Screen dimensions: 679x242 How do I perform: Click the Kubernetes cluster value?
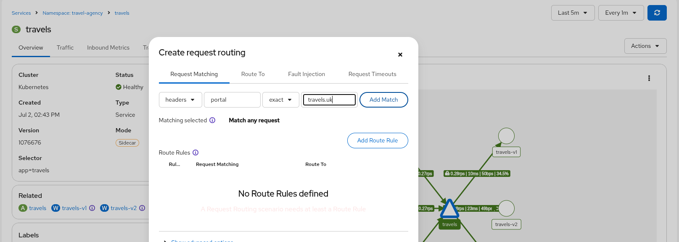[34, 87]
